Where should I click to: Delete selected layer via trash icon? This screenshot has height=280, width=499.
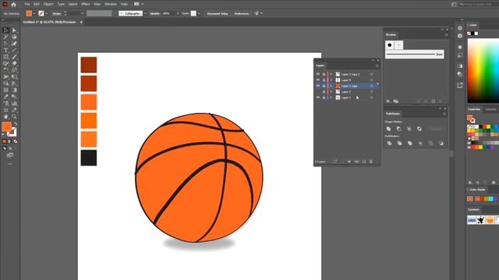click(x=371, y=162)
